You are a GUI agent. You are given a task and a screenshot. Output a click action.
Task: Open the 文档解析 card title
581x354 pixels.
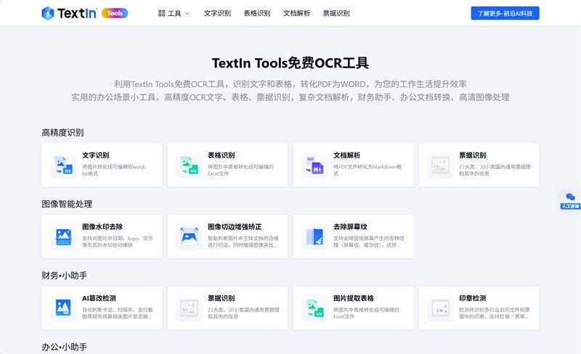(x=347, y=155)
